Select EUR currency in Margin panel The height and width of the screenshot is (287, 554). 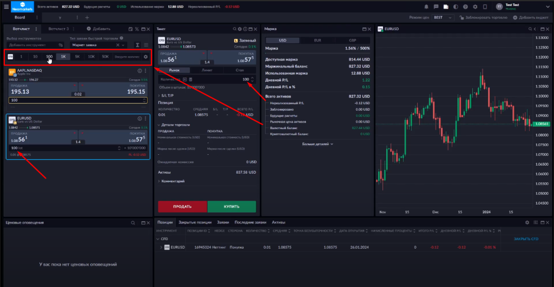coord(318,40)
